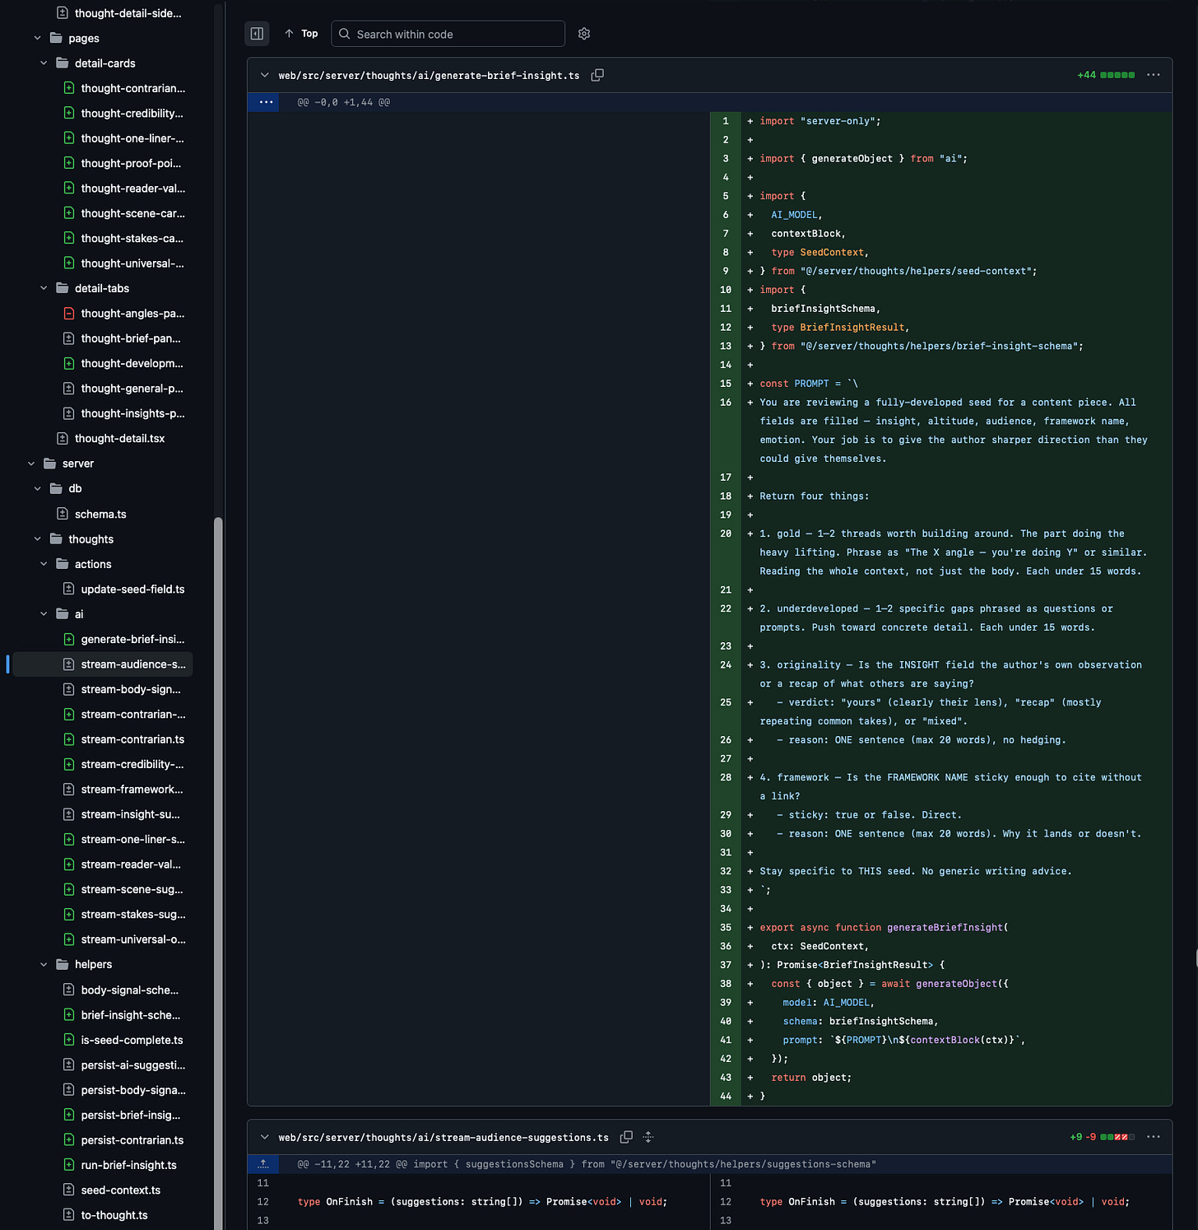Click the +44 additions stat

coord(1086,75)
